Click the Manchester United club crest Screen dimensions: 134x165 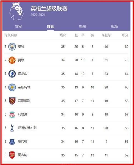pyautogui.click(x=12, y=60)
